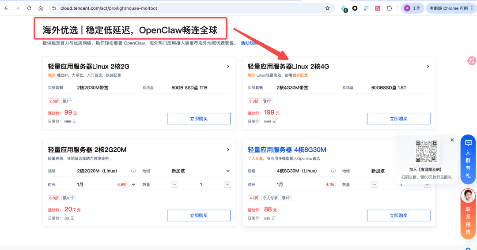Viewport: 477px width, 250px height.
Task: Click 2核2G30M带宽 package value
Action: coord(93,88)
